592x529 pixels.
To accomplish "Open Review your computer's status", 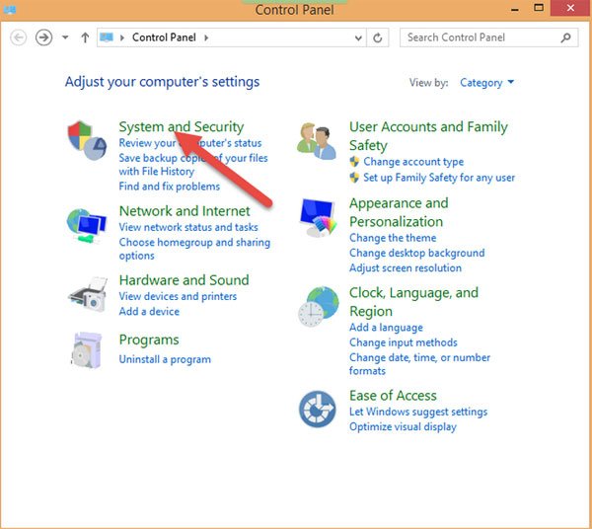I will (x=189, y=143).
